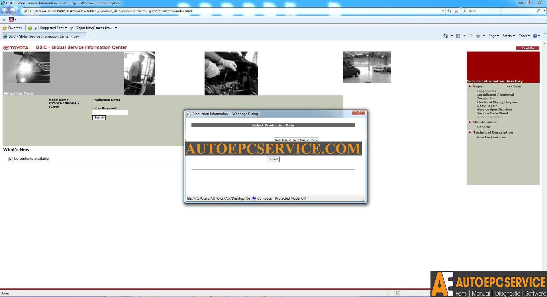Image resolution: width=547 pixels, height=297 pixels.
Task: Click the service garage photo
Action: tap(367, 67)
